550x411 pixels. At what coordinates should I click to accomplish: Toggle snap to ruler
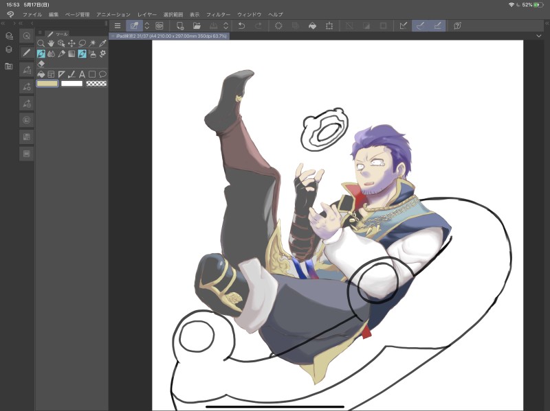click(404, 25)
